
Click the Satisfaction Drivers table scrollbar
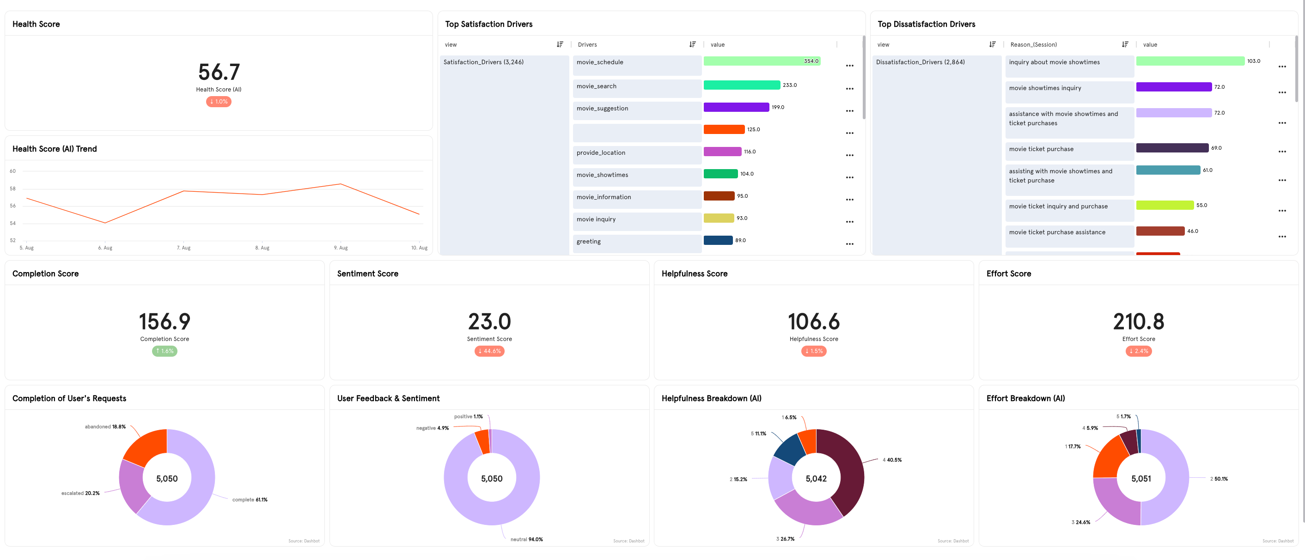point(864,77)
